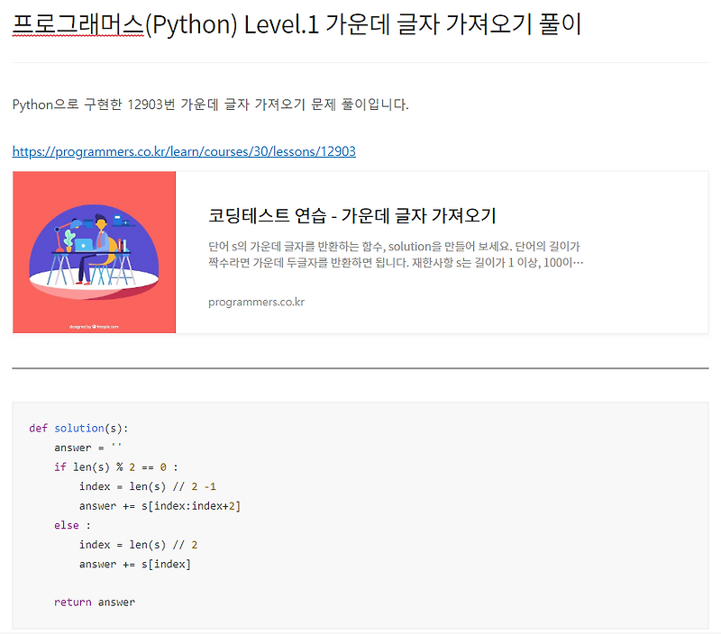Click the 'if len(s) % 2 == 0' line
The image size is (721, 634).
coord(118,466)
